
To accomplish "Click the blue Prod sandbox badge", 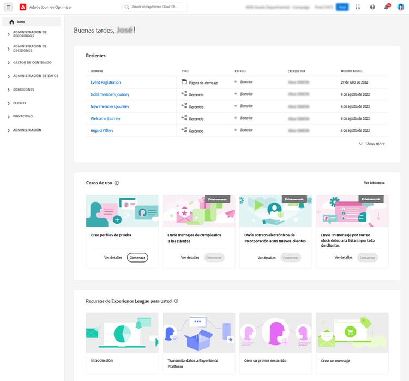I will (342, 7).
